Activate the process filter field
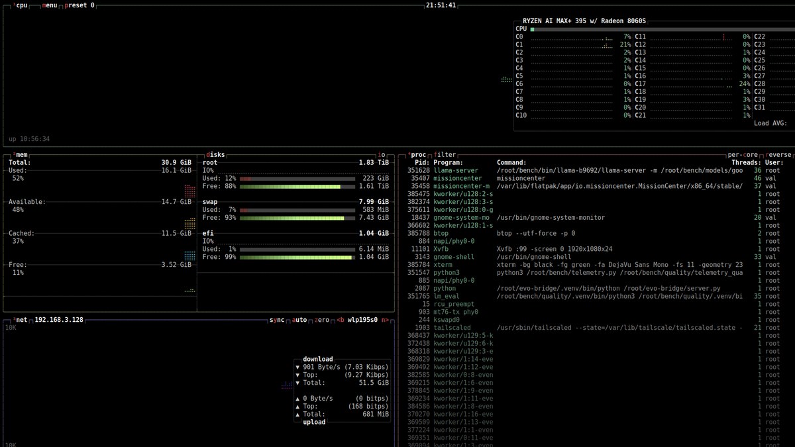This screenshot has width=795, height=447. [445, 155]
